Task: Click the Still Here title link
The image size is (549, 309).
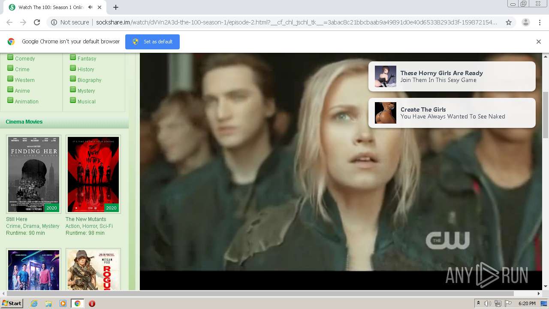Action: point(17,219)
